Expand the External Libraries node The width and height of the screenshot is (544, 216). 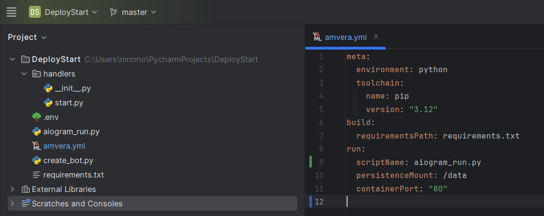click(x=13, y=189)
